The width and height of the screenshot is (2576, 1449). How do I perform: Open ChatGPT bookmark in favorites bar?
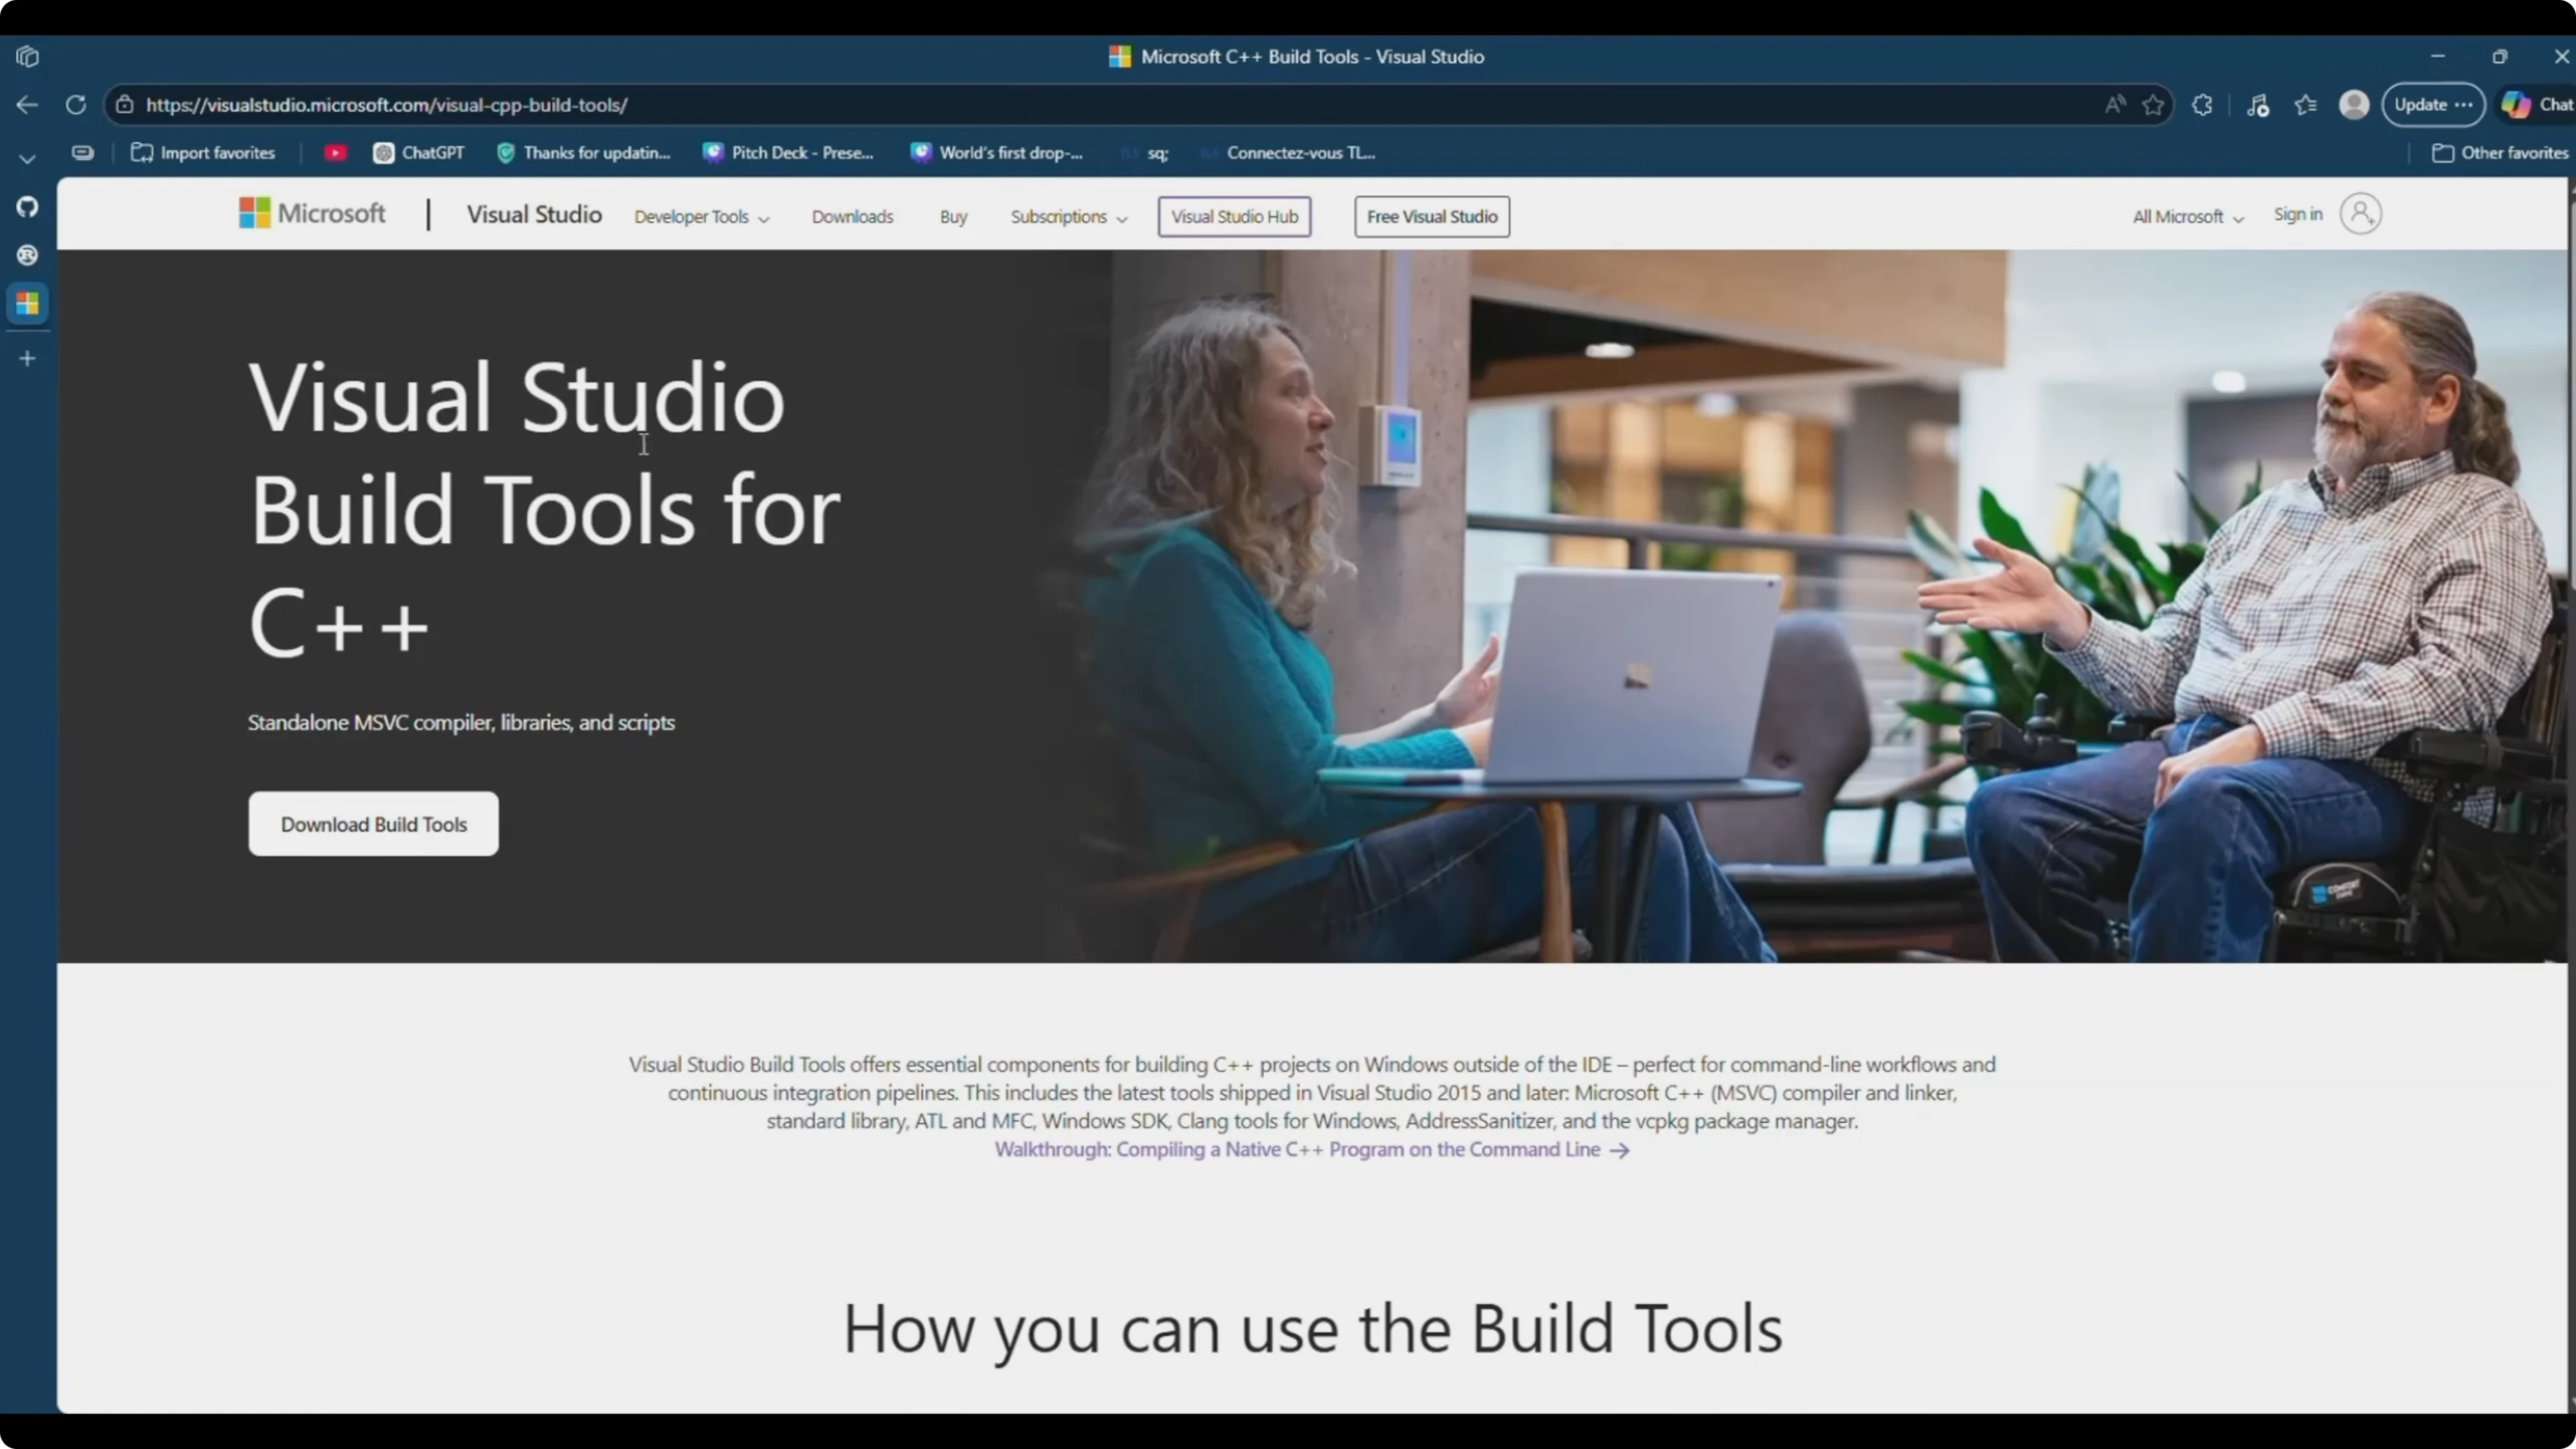click(x=419, y=153)
